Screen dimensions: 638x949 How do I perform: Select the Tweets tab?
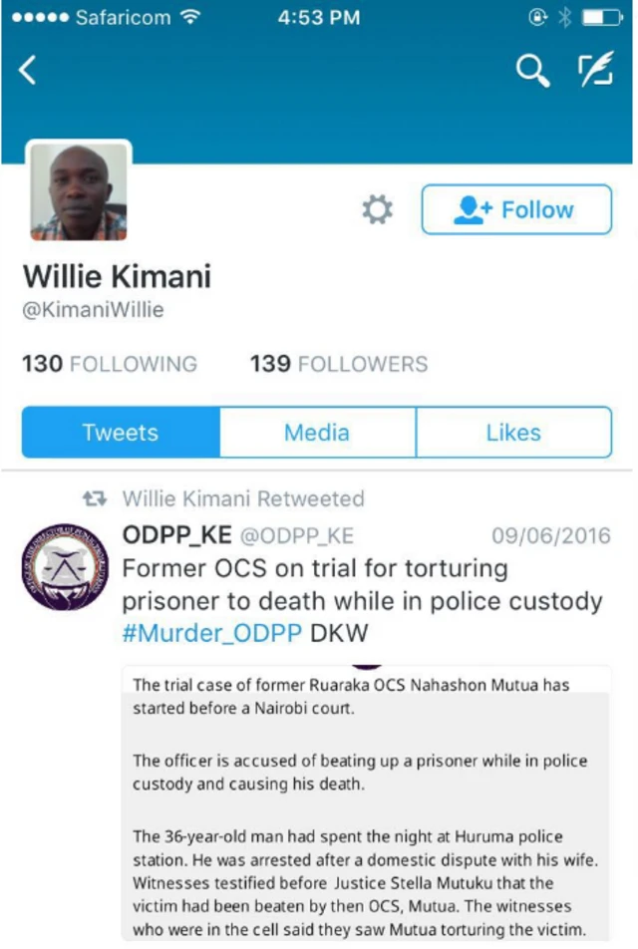[x=121, y=433]
